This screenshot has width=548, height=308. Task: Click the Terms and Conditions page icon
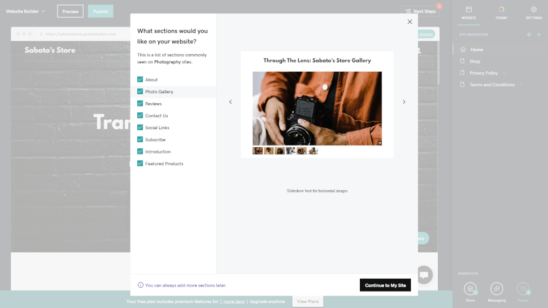point(462,85)
